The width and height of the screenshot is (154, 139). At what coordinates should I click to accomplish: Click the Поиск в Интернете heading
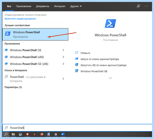tap(16, 70)
